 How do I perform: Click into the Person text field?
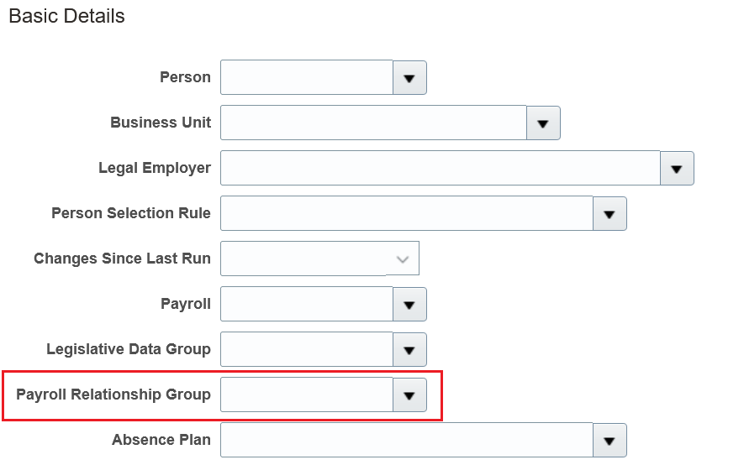(306, 77)
